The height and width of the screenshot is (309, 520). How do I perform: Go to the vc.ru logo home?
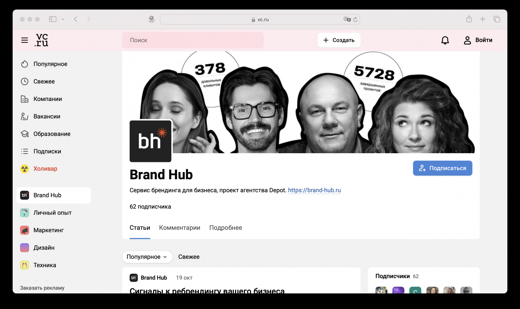click(x=42, y=40)
